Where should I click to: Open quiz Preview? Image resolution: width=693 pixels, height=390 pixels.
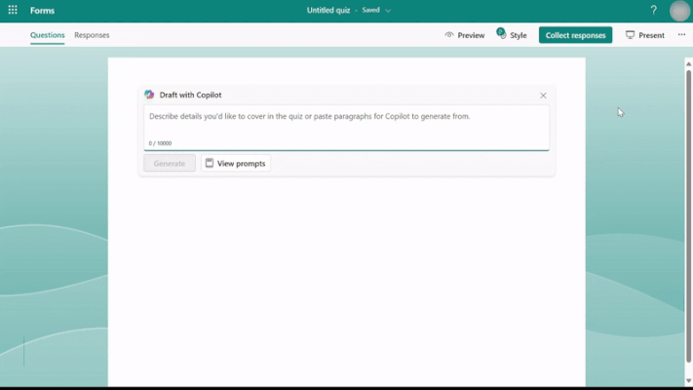tap(465, 35)
